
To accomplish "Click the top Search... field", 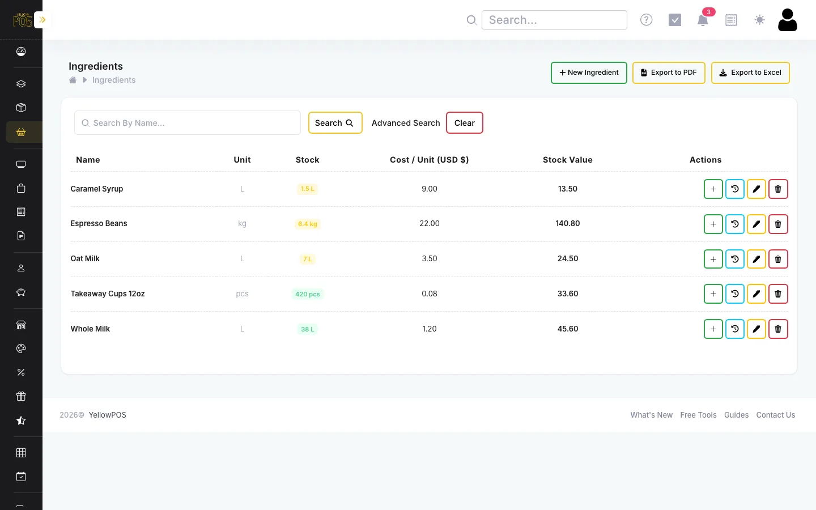I will click(x=554, y=20).
